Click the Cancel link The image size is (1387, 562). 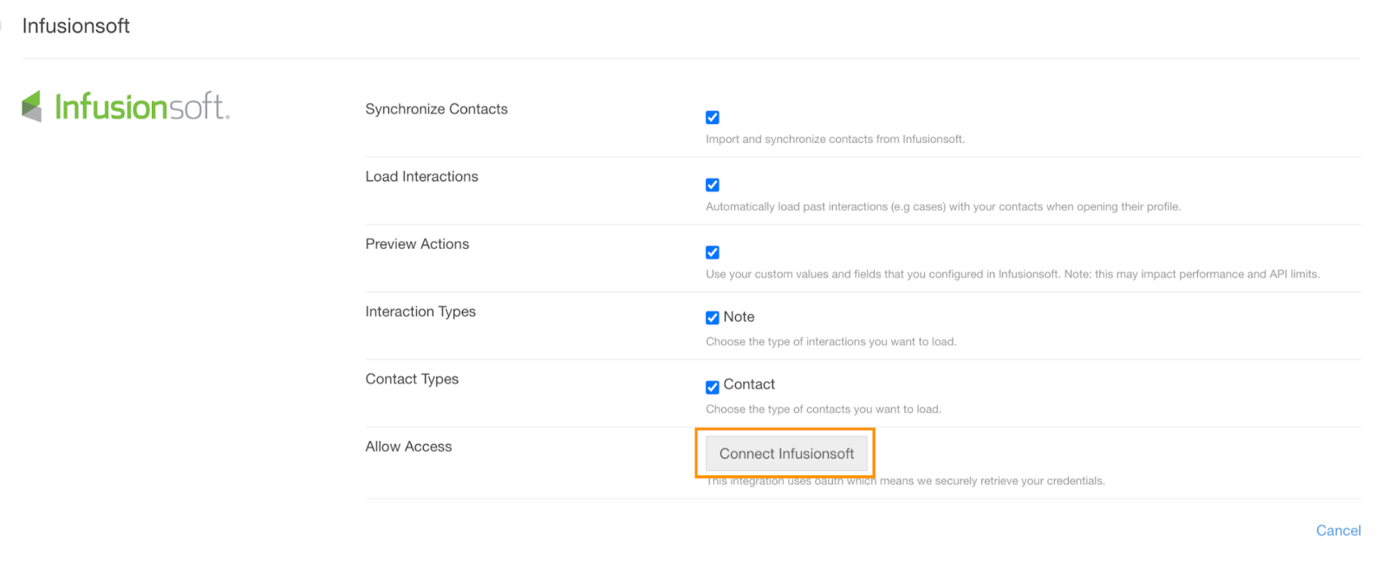point(1338,530)
